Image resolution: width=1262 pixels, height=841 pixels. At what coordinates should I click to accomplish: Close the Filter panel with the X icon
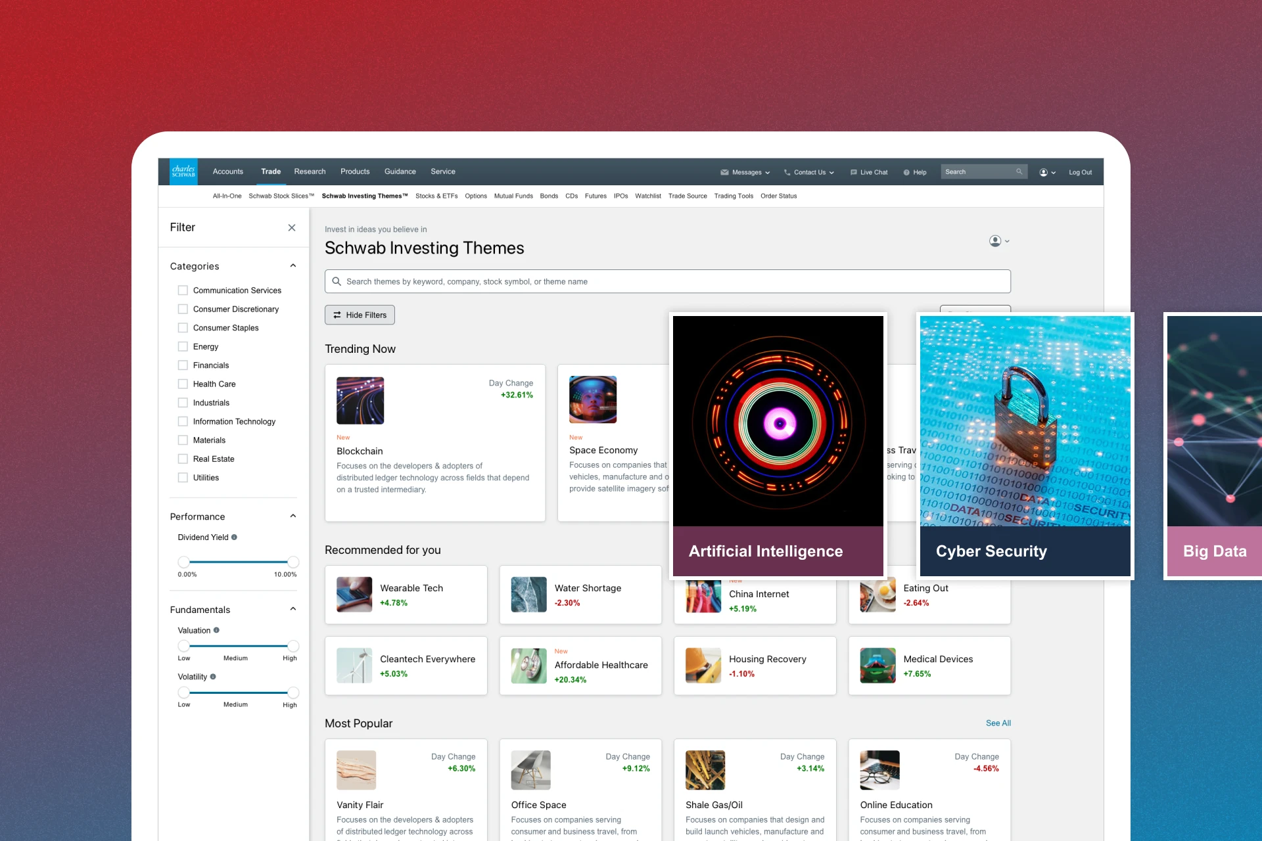(292, 227)
